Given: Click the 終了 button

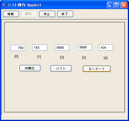Looking at the screenshot, I should tap(65, 14).
